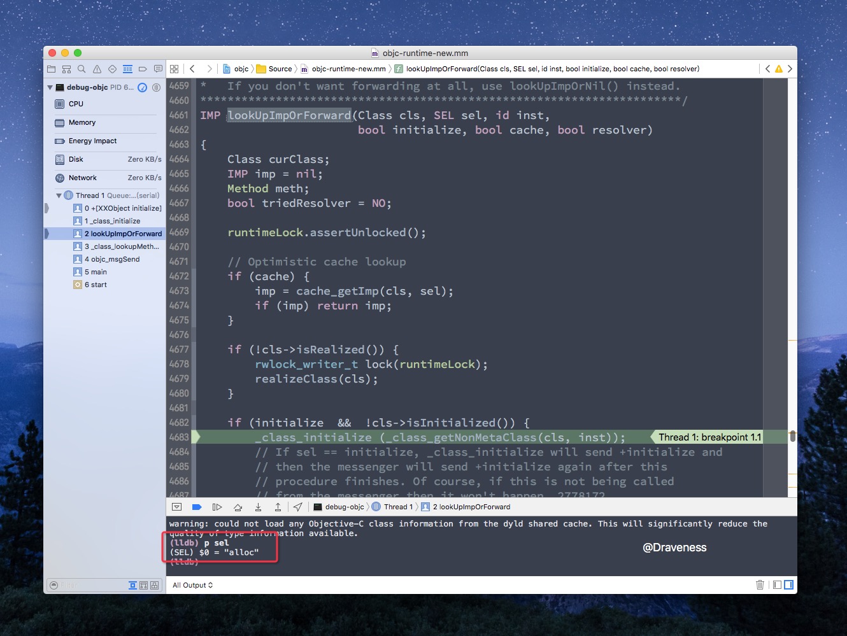Open the Test navigator diamond icon
The image size is (847, 636).
pos(112,69)
